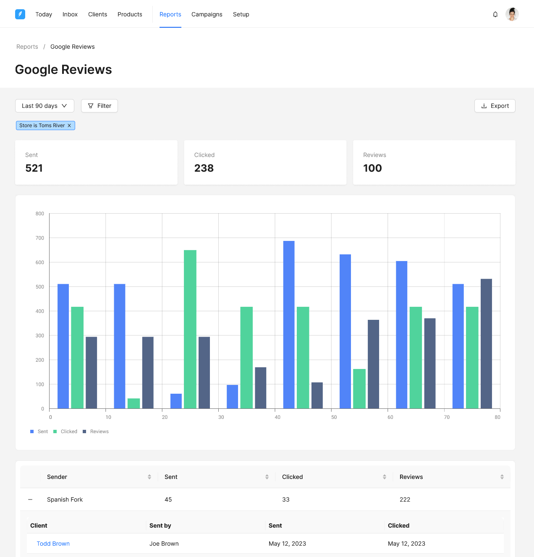
Task: Open the user profile avatar
Action: [512, 14]
